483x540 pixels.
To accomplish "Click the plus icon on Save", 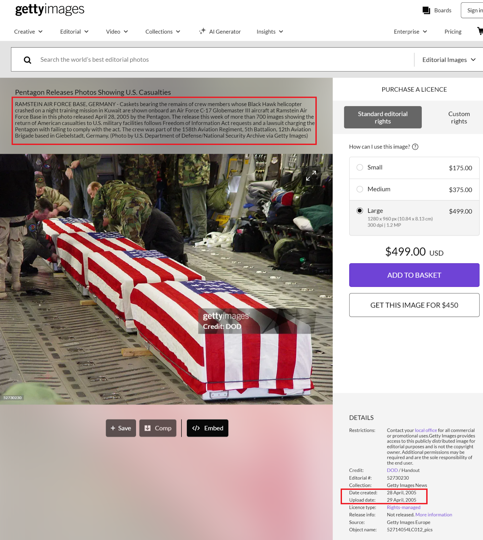I will click(x=113, y=428).
